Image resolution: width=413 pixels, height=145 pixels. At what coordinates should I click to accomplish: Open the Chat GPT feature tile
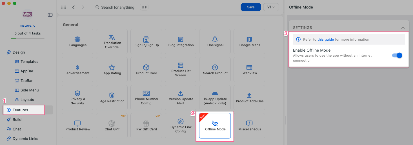pos(112,126)
